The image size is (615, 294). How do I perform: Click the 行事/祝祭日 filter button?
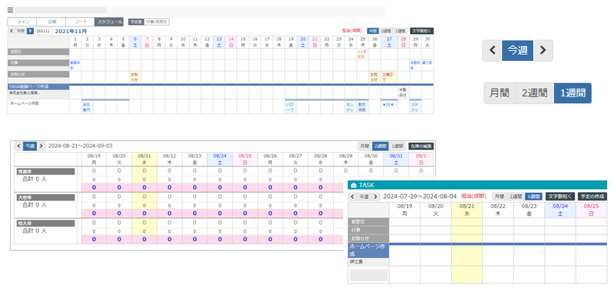pos(158,22)
